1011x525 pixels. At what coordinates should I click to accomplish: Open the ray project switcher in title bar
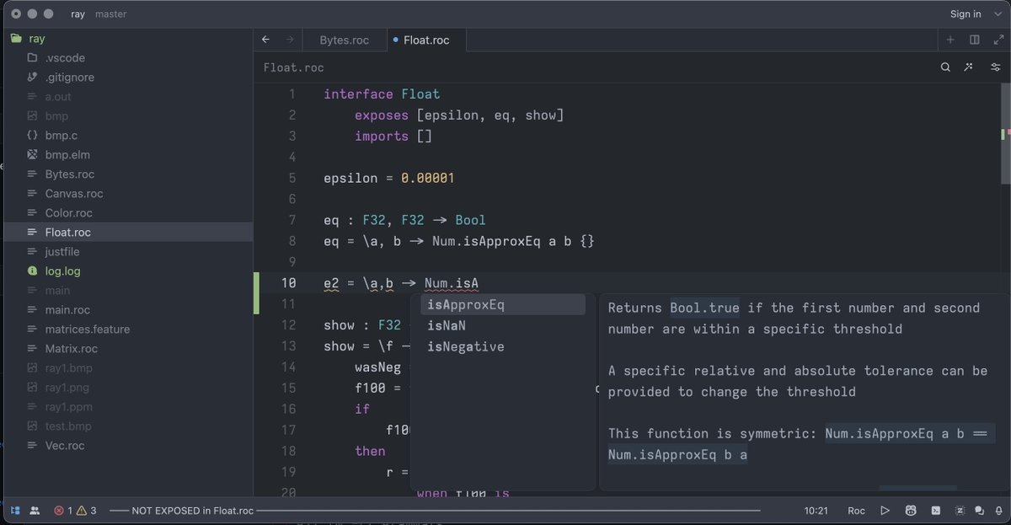click(78, 14)
